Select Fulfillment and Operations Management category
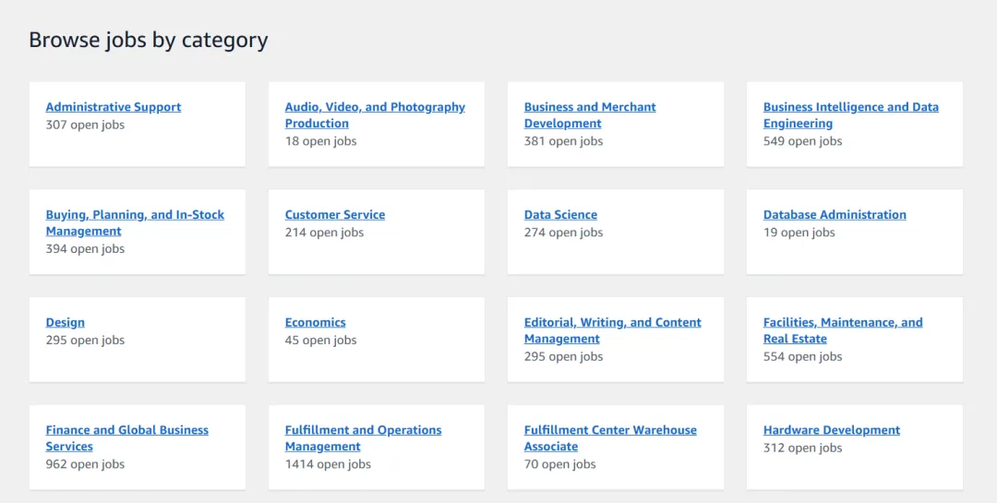997x503 pixels. click(363, 438)
